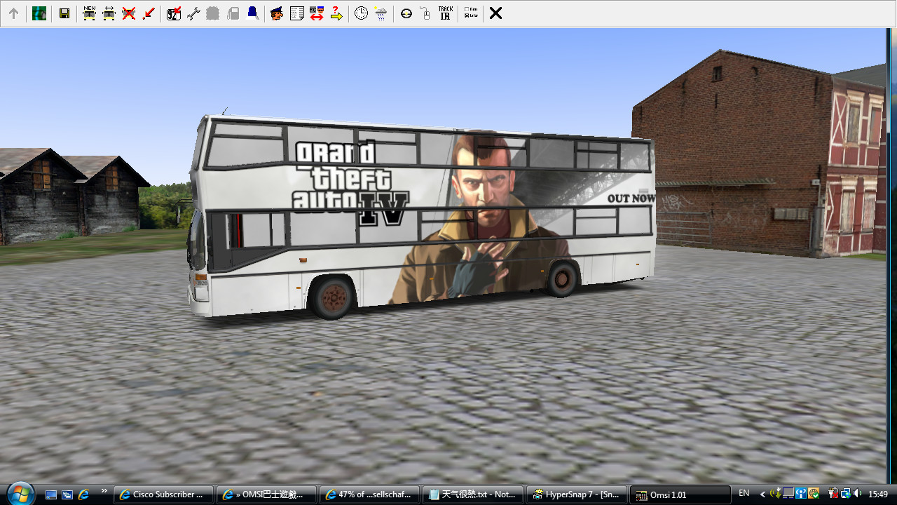The width and height of the screenshot is (897, 505).
Task: Open the clock time settings icon
Action: [361, 13]
